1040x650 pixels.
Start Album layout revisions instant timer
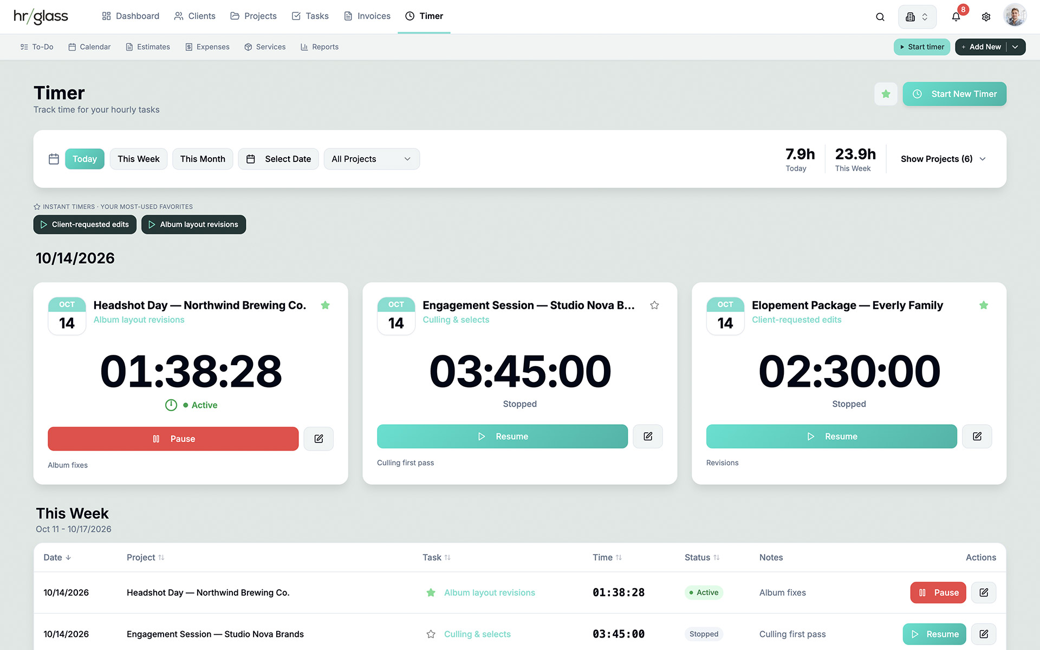click(194, 225)
